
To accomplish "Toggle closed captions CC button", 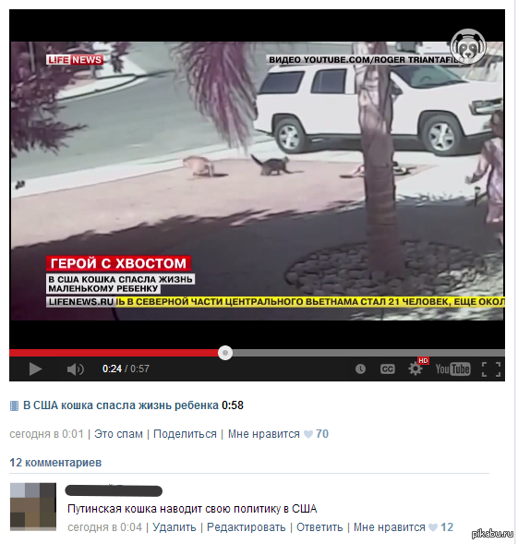I will pyautogui.click(x=387, y=369).
